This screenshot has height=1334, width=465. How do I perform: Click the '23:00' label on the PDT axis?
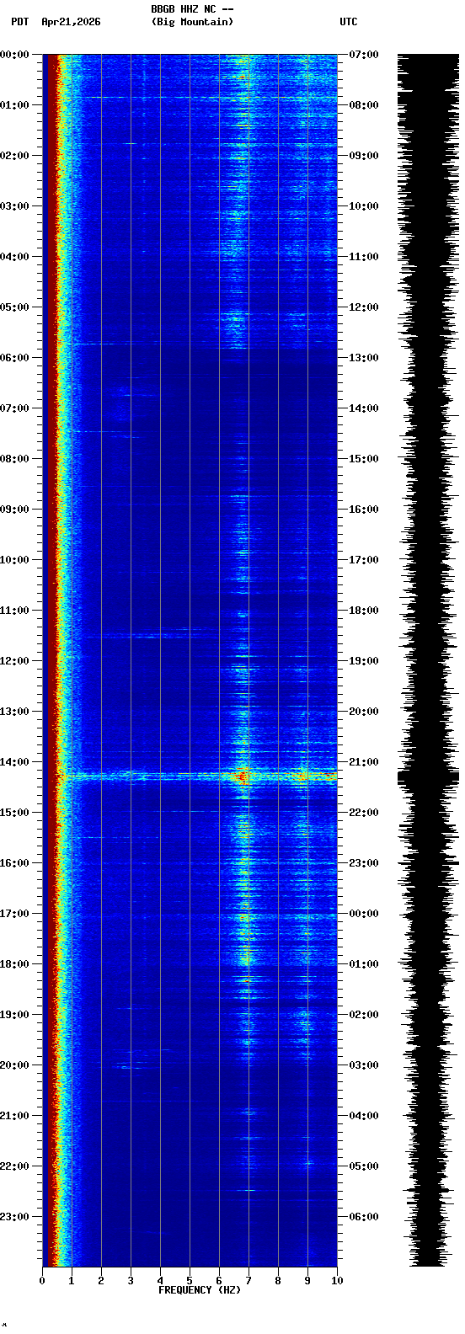point(14,1217)
